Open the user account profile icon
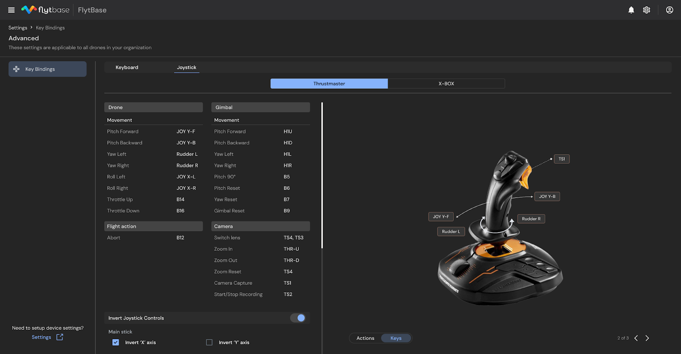Image resolution: width=681 pixels, height=354 pixels. [x=670, y=10]
